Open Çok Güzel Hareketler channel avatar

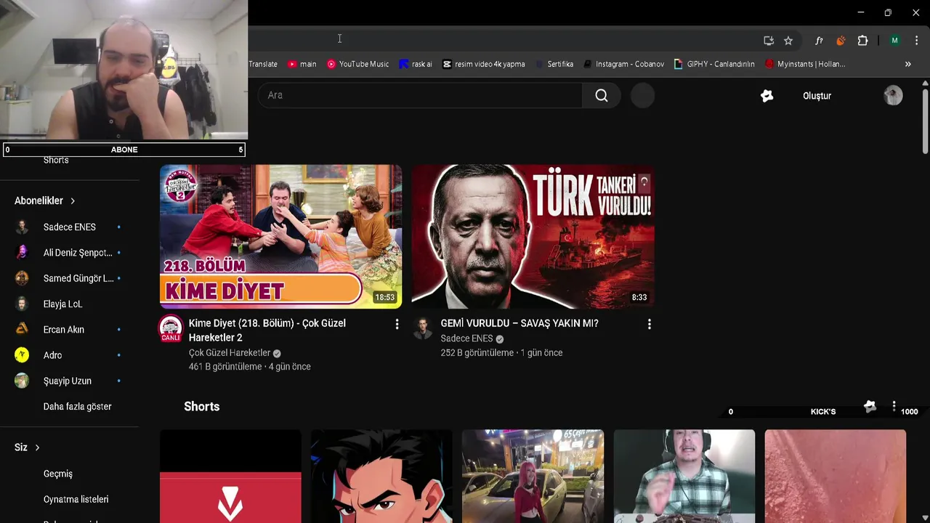[x=171, y=329]
